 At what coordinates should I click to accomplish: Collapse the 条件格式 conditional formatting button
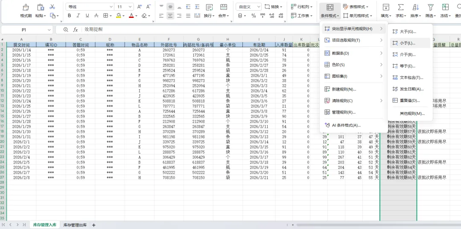pyautogui.click(x=330, y=11)
